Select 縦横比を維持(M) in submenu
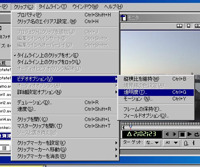Viewport: 200px width, 167px height. (x=156, y=79)
